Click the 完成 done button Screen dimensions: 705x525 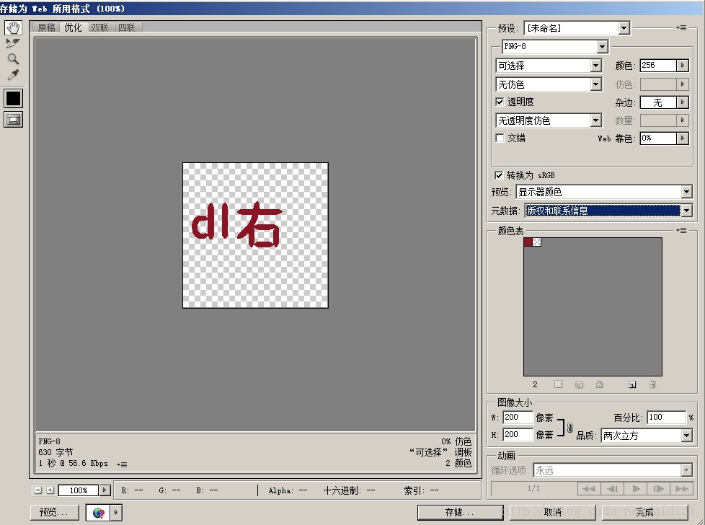(x=644, y=513)
